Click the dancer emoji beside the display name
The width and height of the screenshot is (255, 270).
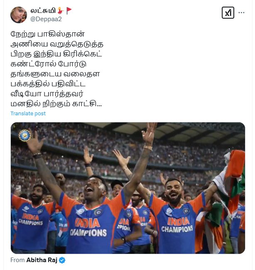[x=60, y=11]
